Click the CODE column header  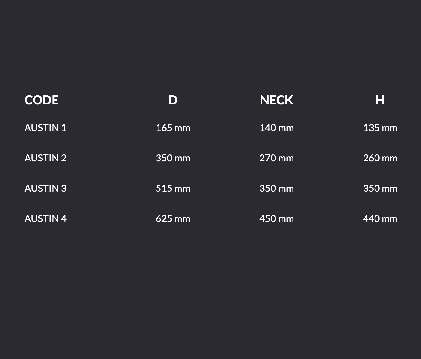(41, 100)
